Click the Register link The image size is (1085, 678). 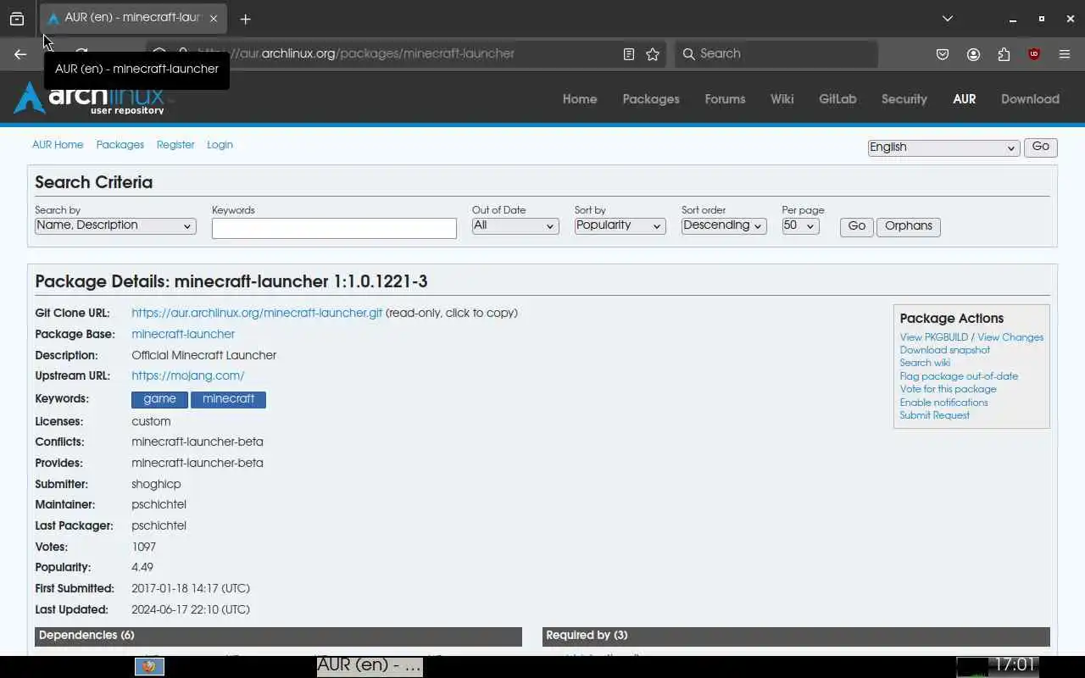[x=175, y=145]
